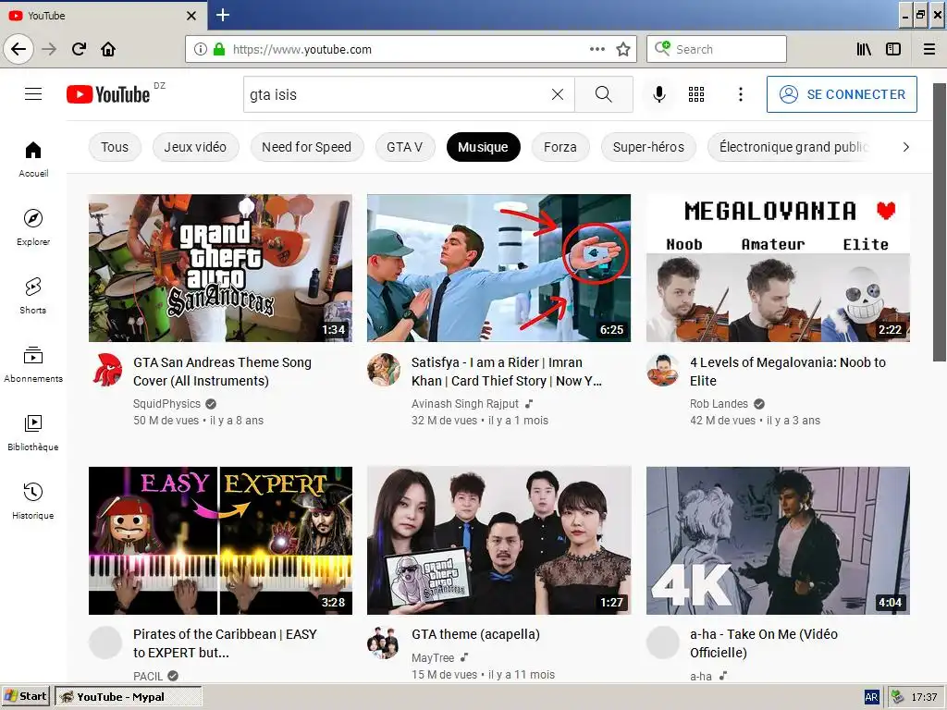Image resolution: width=947 pixels, height=710 pixels.
Task: Select the Need for Speed chip
Action: click(306, 147)
